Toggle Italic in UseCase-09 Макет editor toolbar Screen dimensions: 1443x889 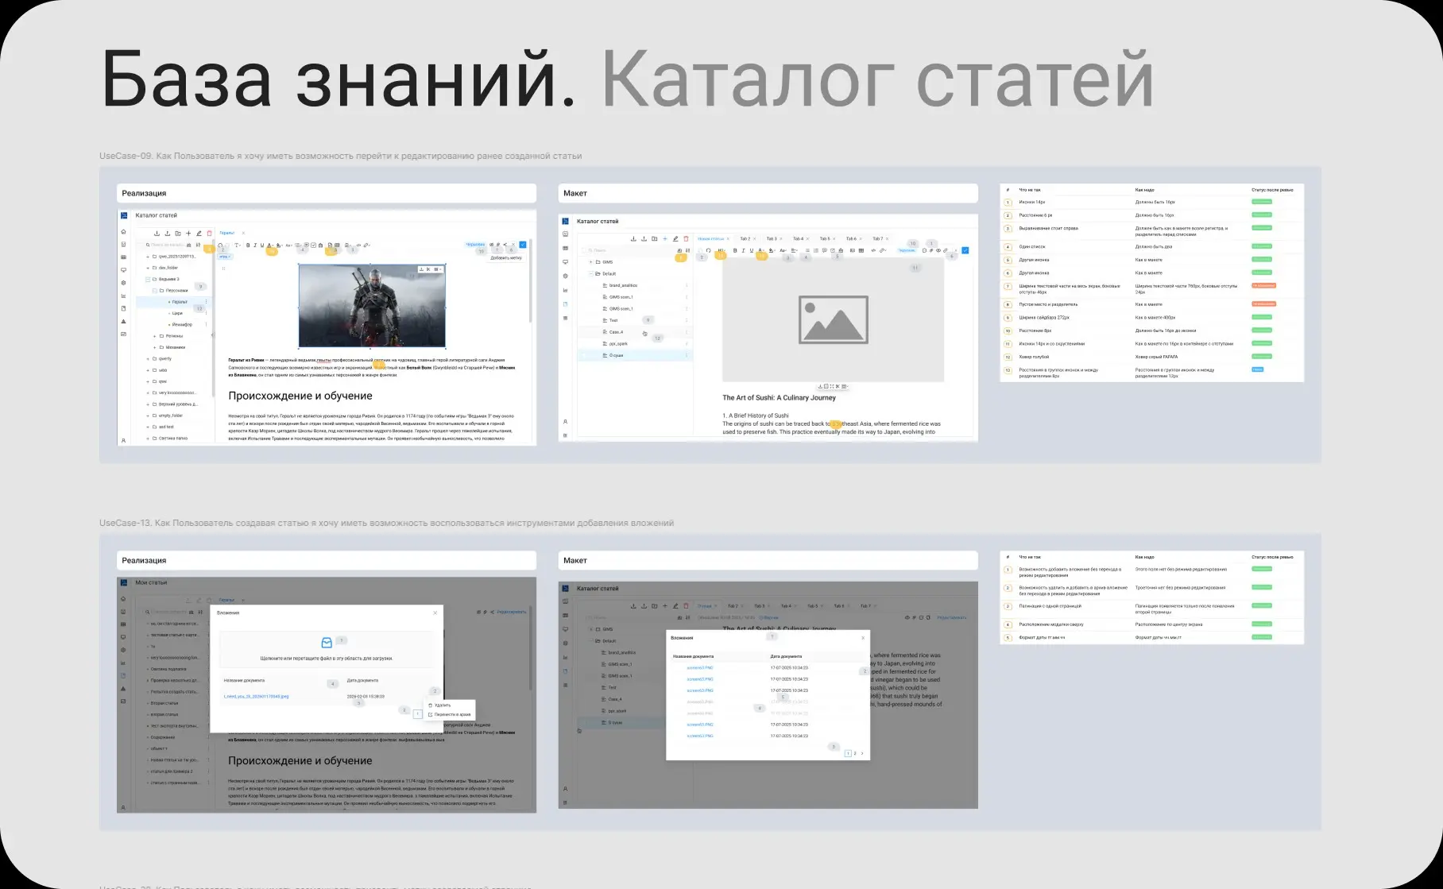click(743, 250)
